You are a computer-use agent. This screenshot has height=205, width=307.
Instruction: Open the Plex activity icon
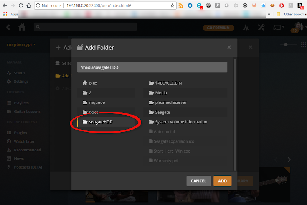point(246,27)
